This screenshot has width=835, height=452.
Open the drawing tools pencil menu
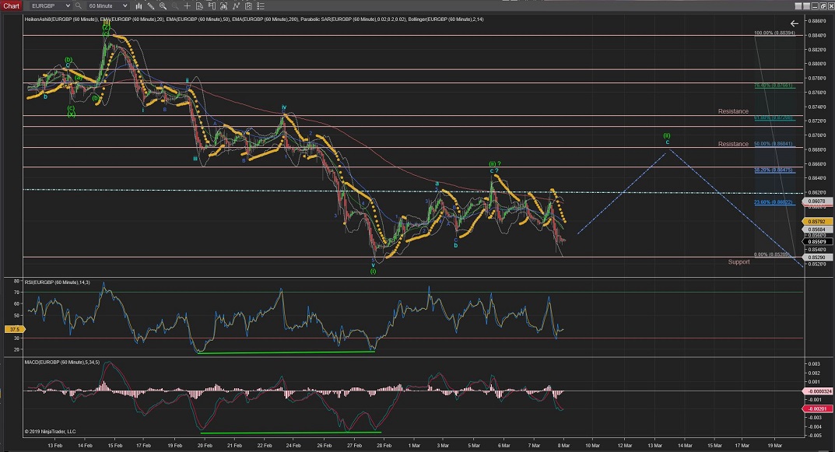pyautogui.click(x=151, y=6)
